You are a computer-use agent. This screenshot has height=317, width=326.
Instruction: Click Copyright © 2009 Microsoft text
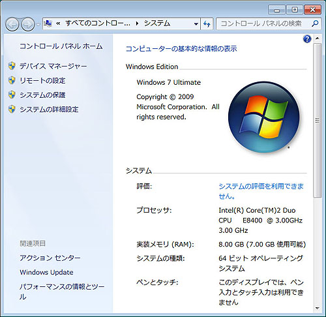178,107
